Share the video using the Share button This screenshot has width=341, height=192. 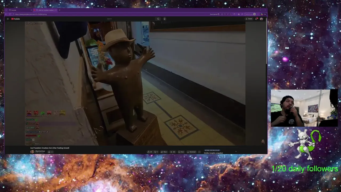coord(164,152)
